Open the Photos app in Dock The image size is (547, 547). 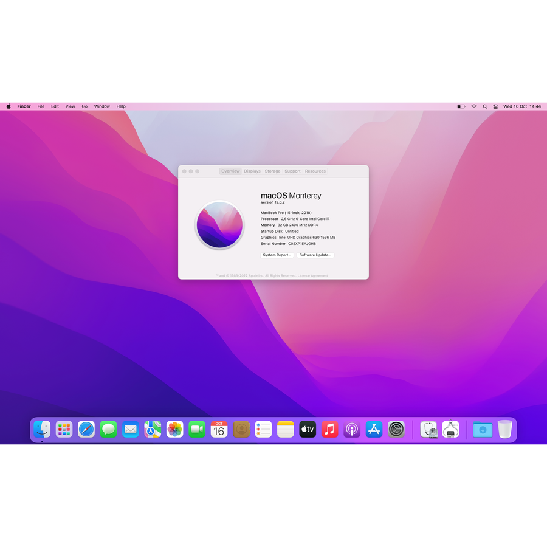pyautogui.click(x=175, y=430)
